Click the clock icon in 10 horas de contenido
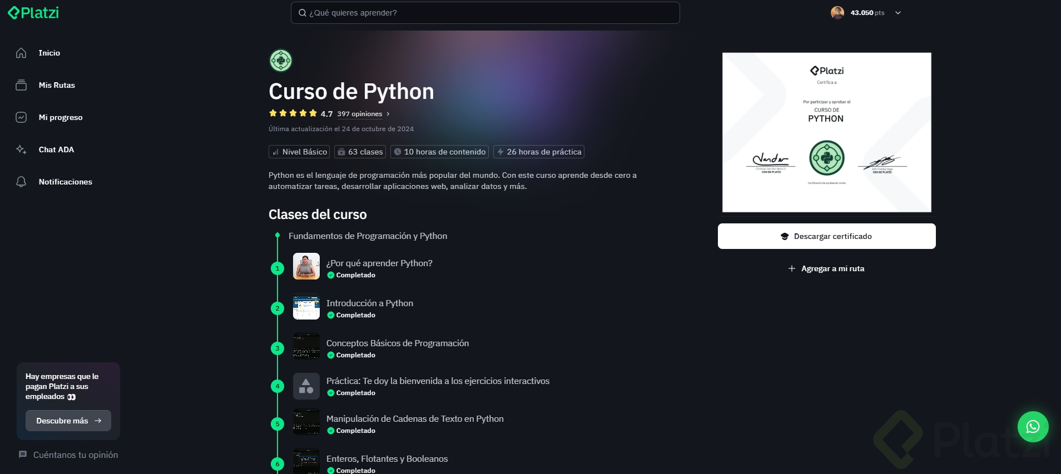Screen dimensions: 1061x474 coord(398,152)
